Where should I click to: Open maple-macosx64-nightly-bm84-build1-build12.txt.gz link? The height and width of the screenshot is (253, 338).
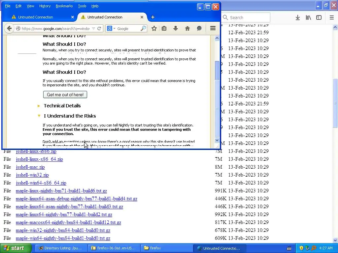click(68, 222)
